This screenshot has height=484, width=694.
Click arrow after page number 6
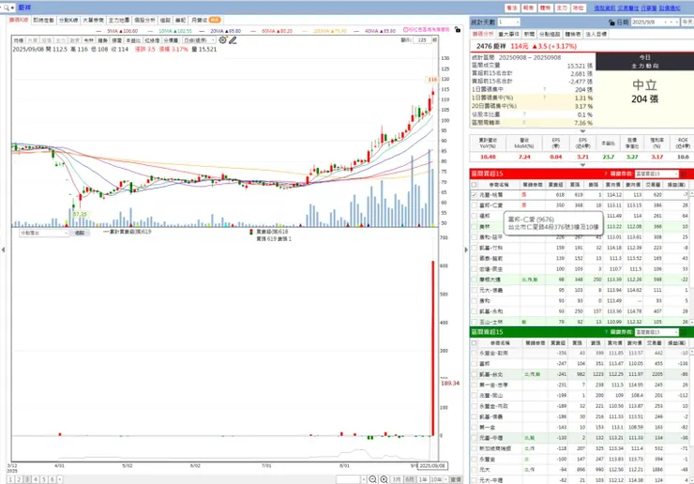59,479
